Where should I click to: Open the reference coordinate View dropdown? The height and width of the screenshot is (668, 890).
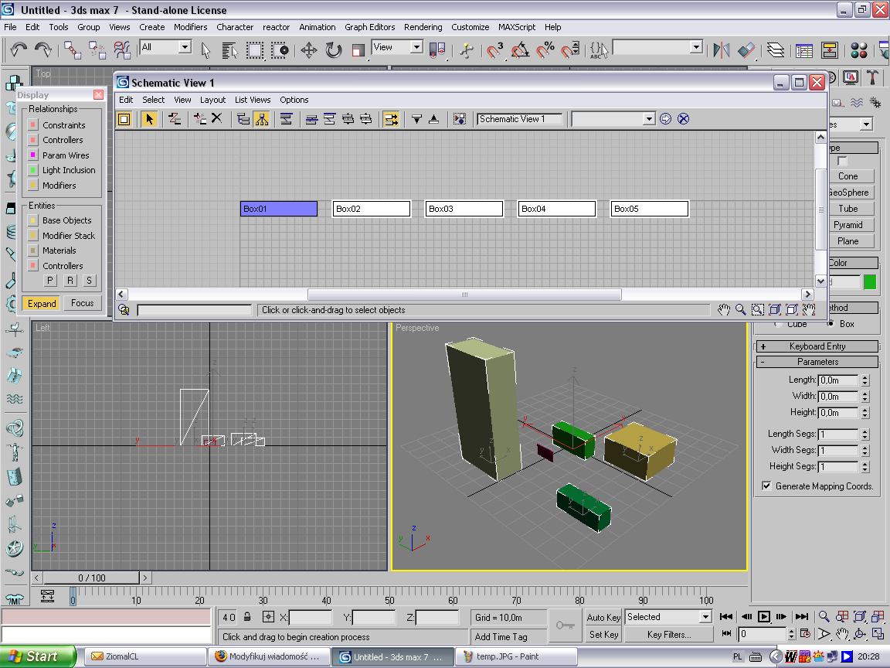click(x=417, y=47)
